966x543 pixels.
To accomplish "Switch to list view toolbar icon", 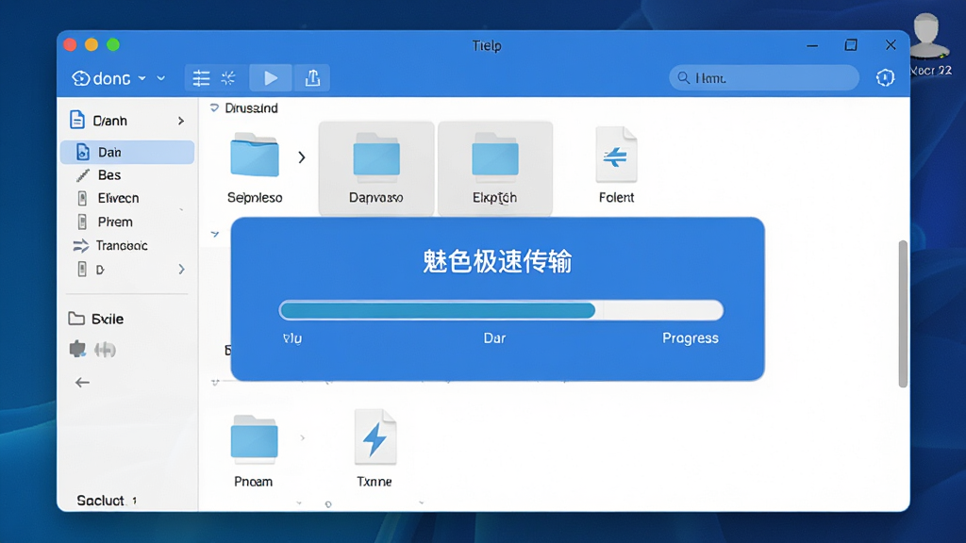I will (202, 78).
